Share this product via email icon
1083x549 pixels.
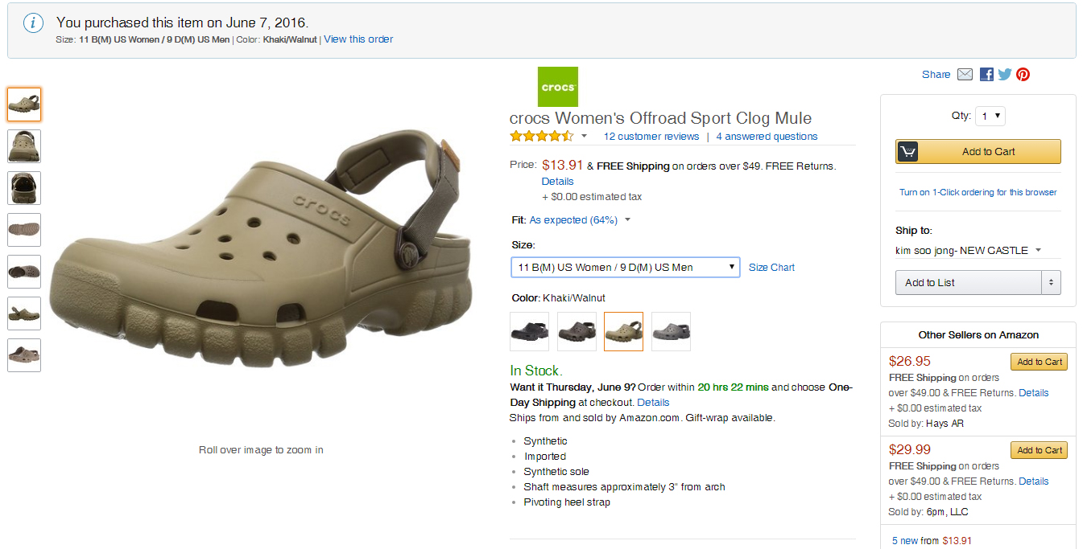[x=965, y=75]
